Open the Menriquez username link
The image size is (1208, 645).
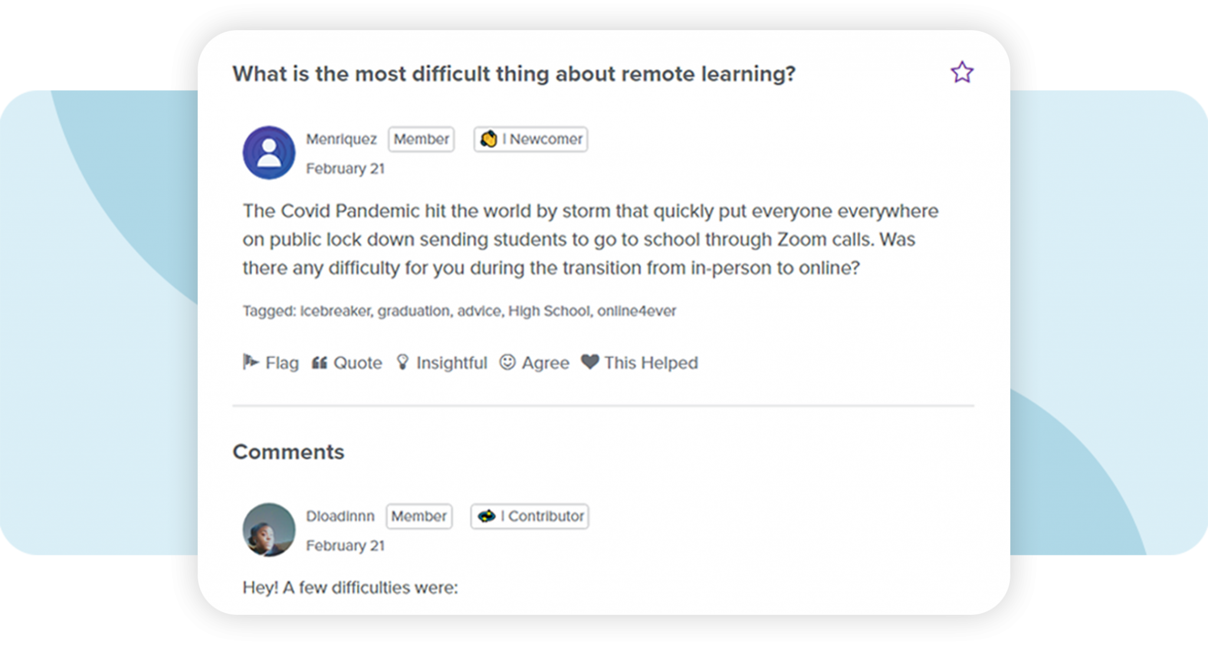[341, 139]
